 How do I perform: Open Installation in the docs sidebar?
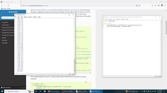[5, 22]
